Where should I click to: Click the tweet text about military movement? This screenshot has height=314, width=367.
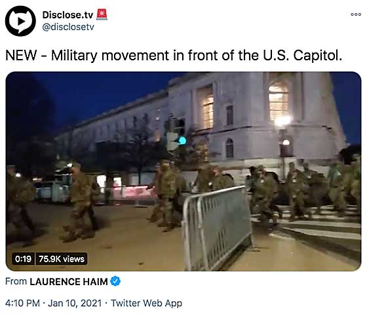click(174, 56)
